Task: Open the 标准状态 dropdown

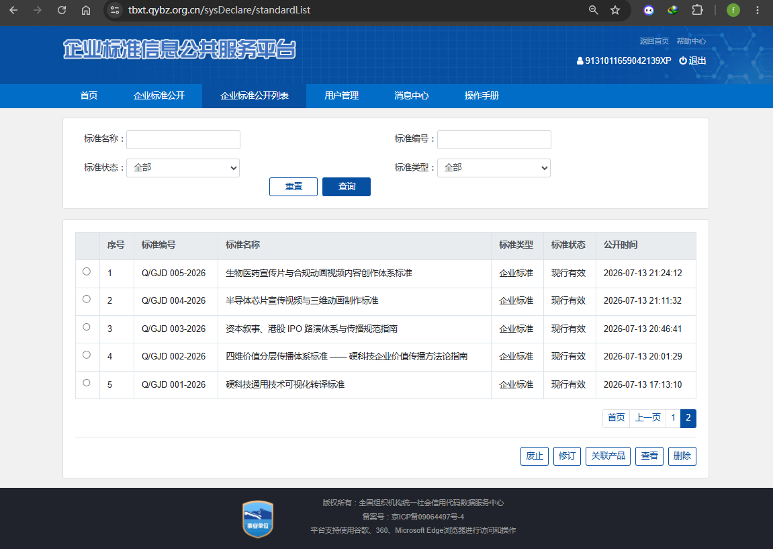Action: pyautogui.click(x=183, y=168)
